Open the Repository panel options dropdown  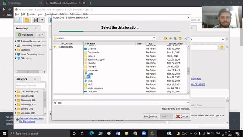41,35
